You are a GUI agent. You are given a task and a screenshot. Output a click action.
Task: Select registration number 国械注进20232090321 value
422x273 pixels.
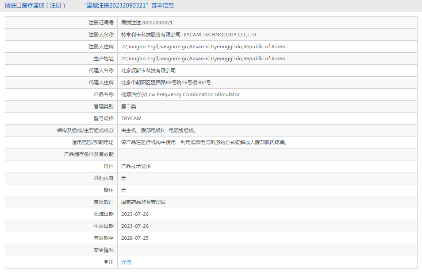point(147,23)
